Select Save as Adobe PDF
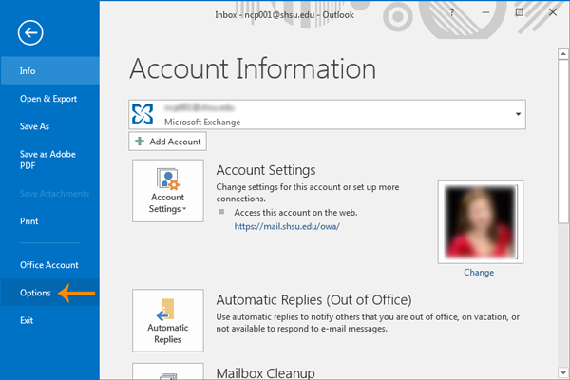 pos(49,160)
